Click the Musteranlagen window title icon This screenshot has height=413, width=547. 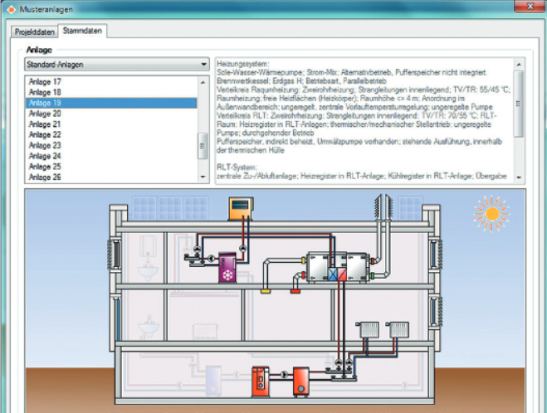pos(11,9)
